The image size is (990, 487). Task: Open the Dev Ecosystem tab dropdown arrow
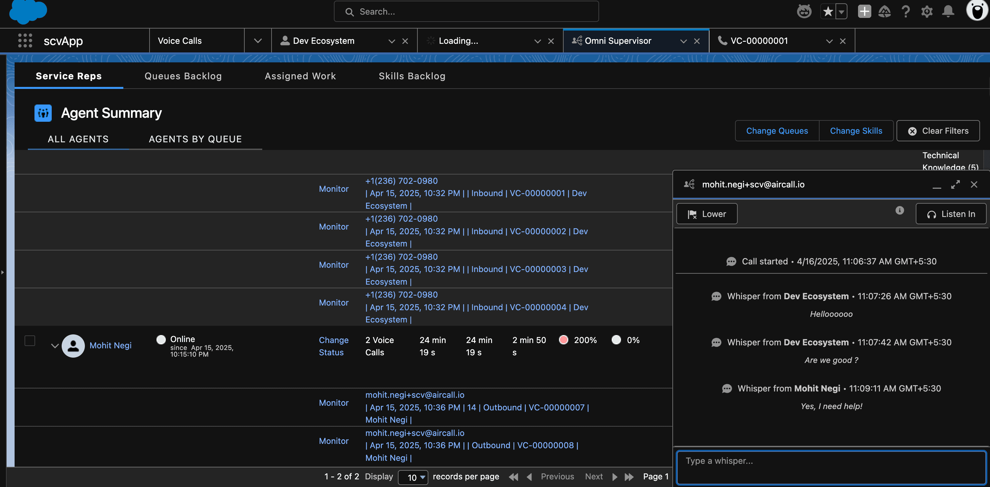coord(391,40)
